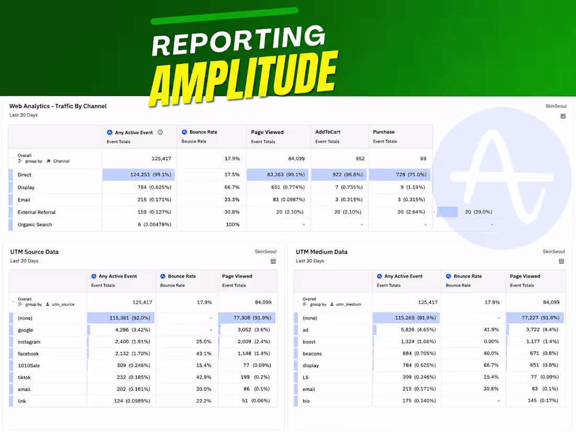Click the 922 (96.8%) AddToCart cell
Image resolution: width=576 pixels, height=432 pixels.
(339, 174)
